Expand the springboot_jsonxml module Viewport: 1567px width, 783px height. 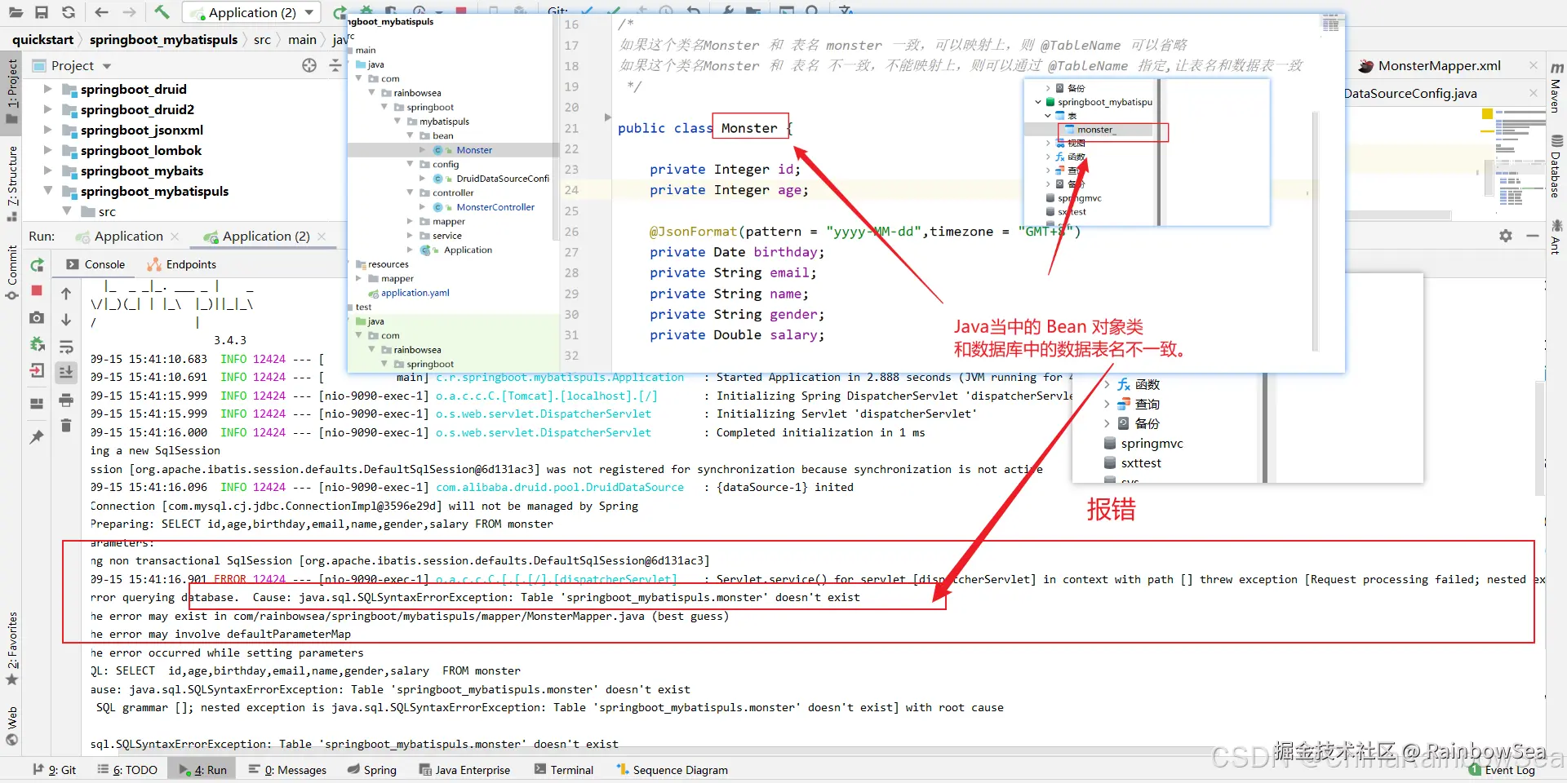[x=47, y=130]
